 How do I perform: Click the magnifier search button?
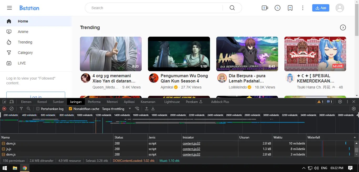click(x=232, y=8)
